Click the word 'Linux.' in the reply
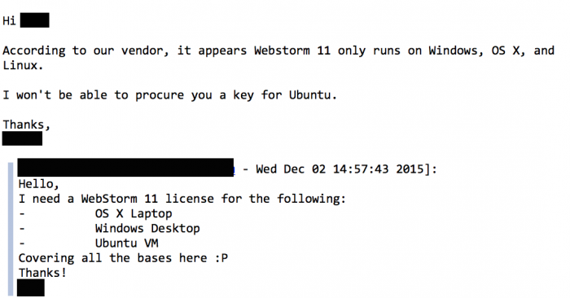 coord(23,65)
